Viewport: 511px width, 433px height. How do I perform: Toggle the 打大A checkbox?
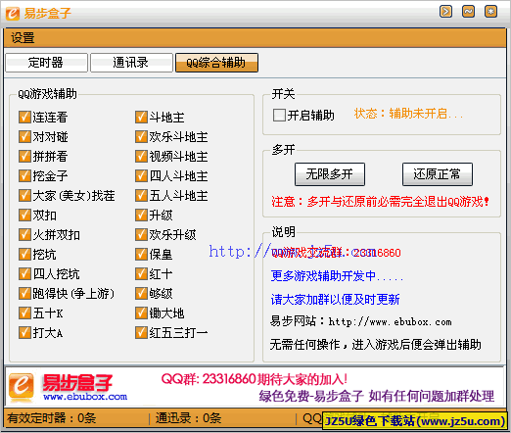(24, 332)
